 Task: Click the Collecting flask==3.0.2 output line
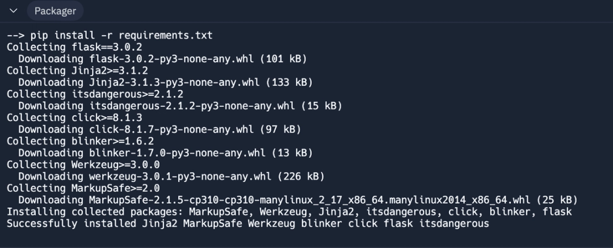pyautogui.click(x=74, y=47)
